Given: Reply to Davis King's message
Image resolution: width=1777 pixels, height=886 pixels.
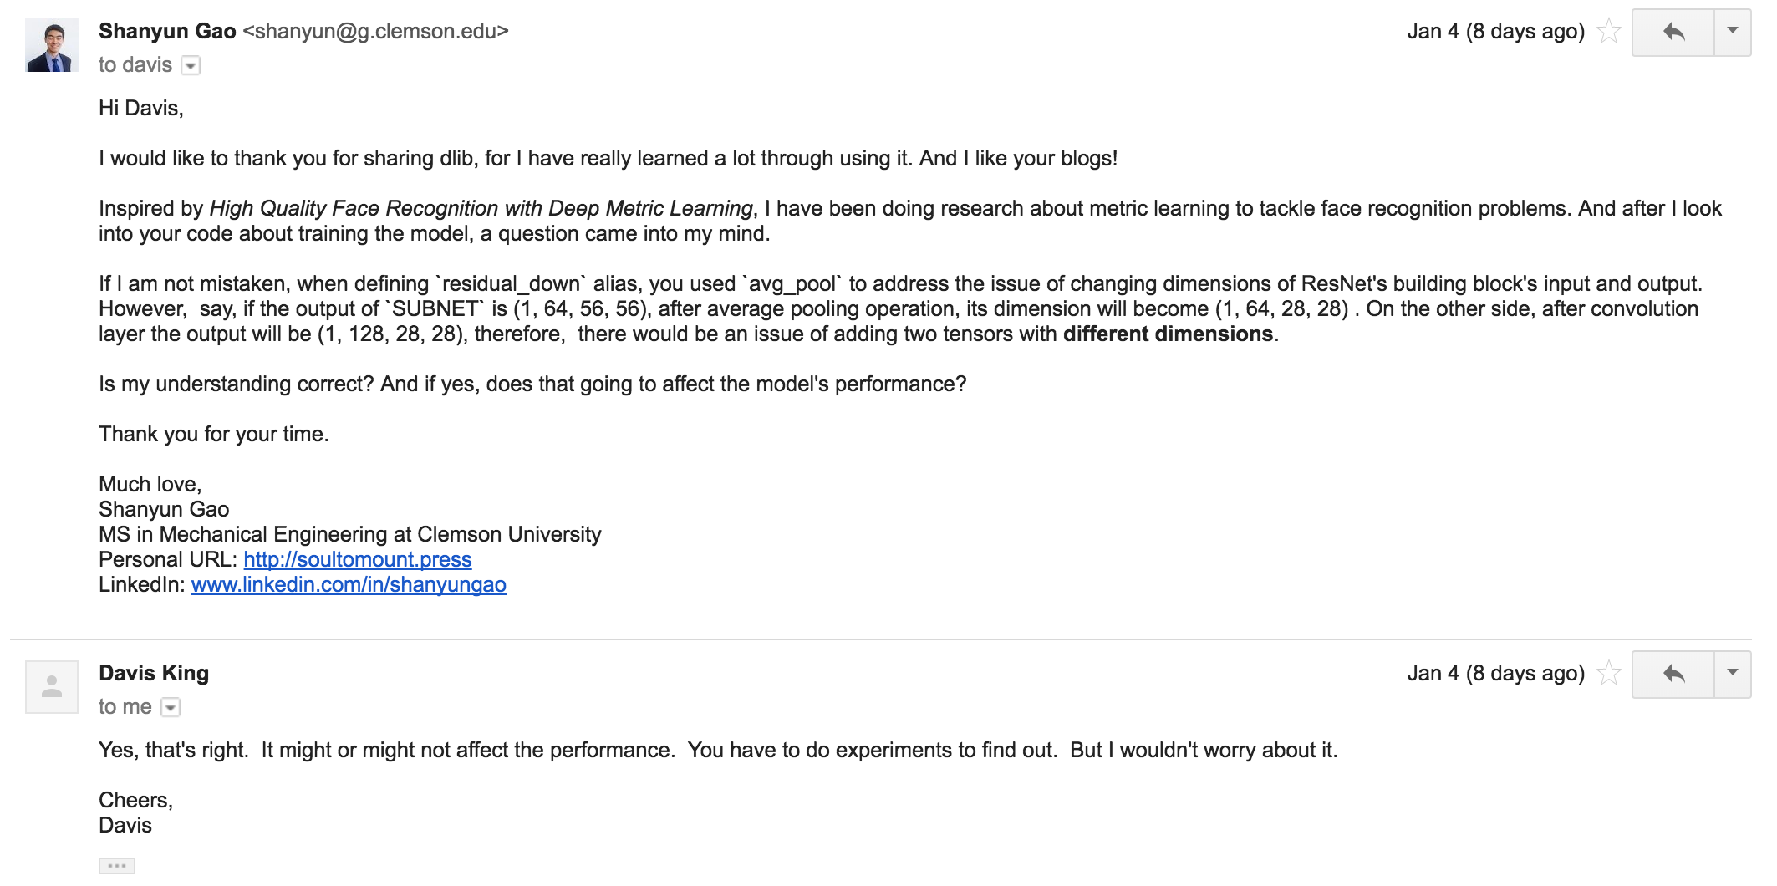Looking at the screenshot, I should [1673, 674].
